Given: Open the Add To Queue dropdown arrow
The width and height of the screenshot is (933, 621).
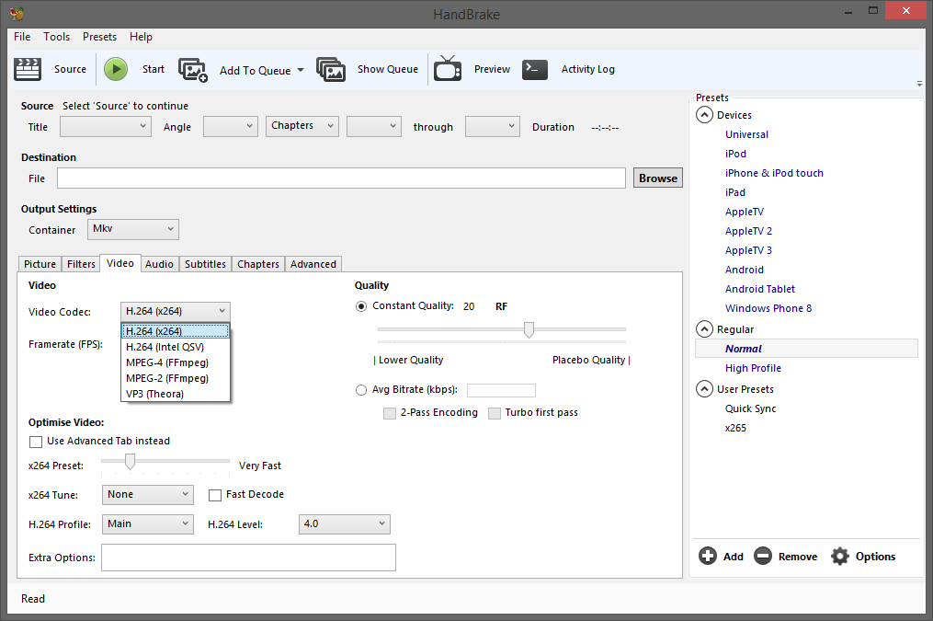Looking at the screenshot, I should click(301, 70).
